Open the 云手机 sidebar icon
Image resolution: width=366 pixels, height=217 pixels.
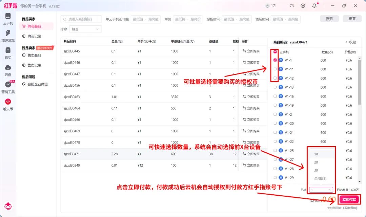click(x=8, y=16)
